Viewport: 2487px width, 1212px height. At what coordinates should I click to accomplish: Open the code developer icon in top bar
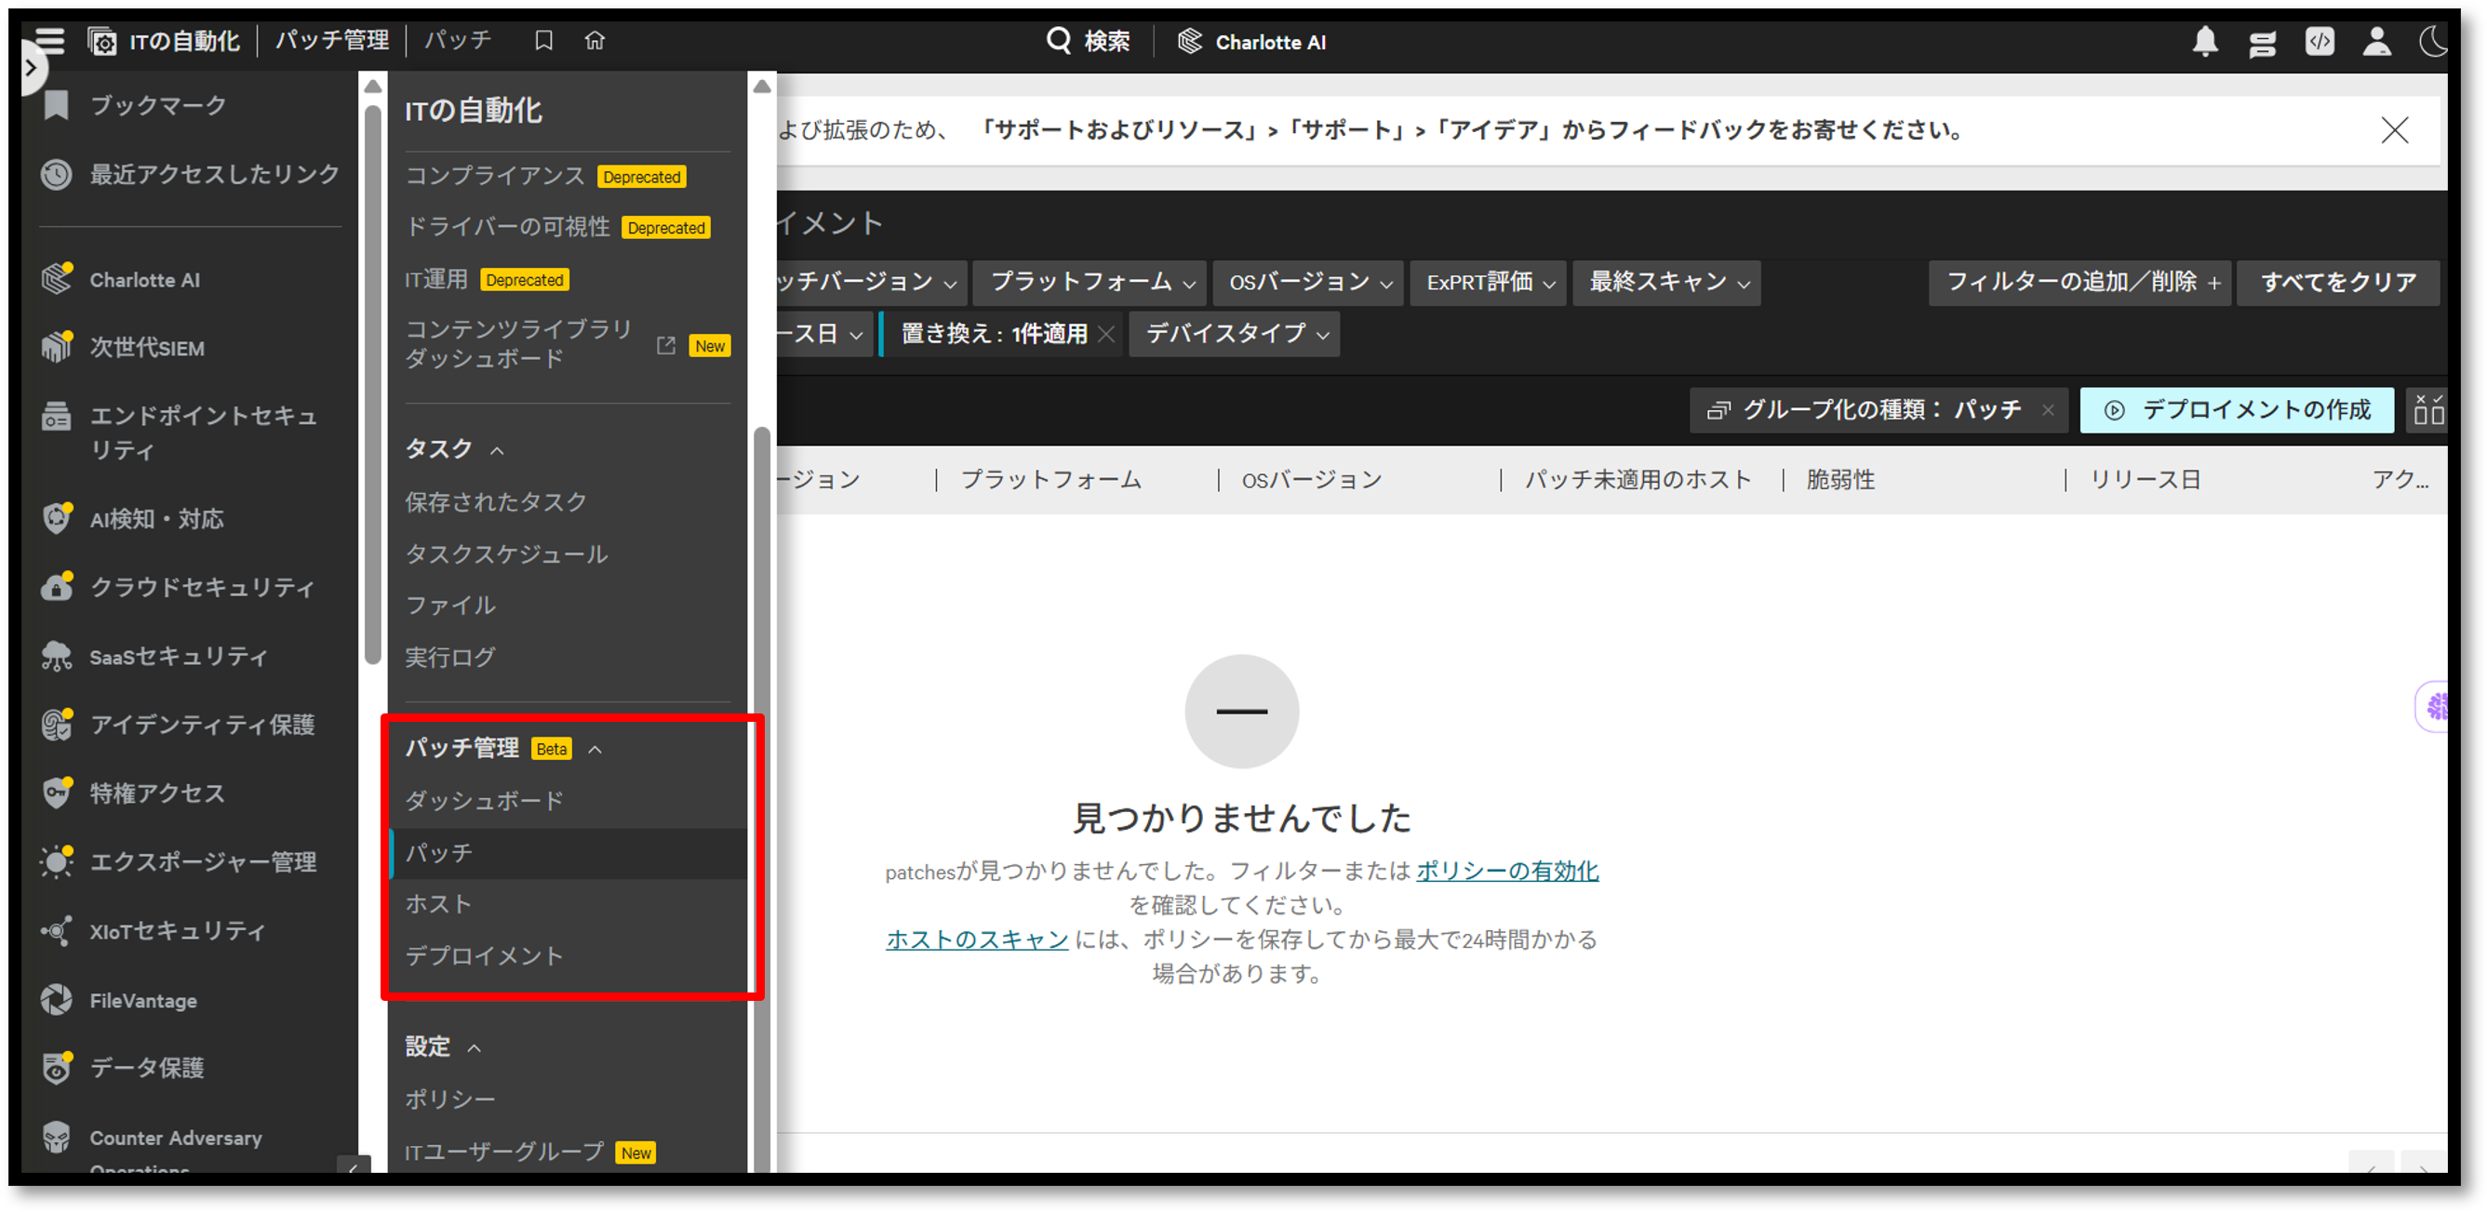click(2319, 42)
